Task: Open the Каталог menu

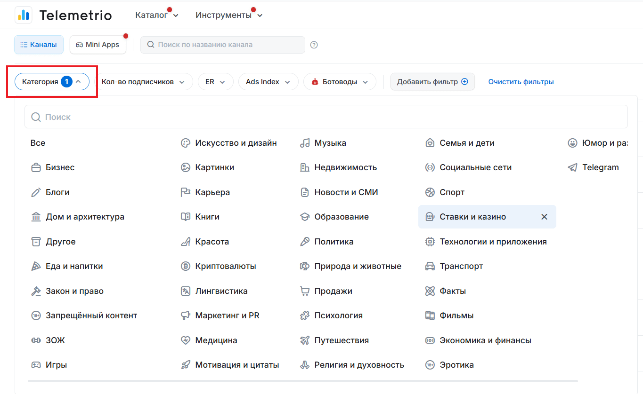Action: tap(156, 15)
